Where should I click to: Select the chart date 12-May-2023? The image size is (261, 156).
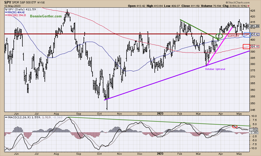tap(12, 6)
